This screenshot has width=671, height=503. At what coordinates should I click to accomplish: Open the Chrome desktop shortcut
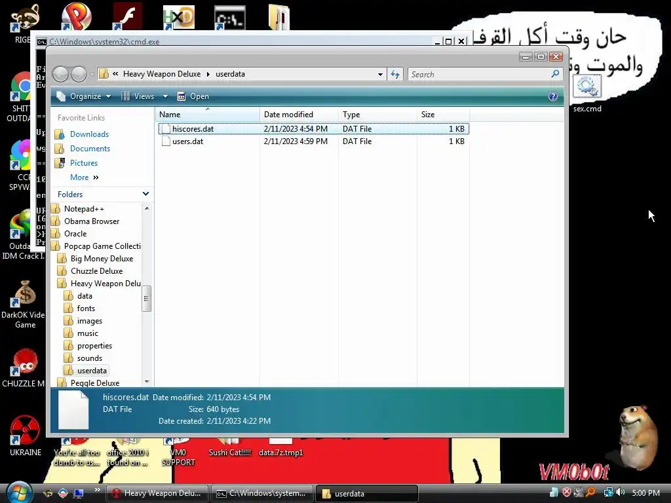pos(20,87)
